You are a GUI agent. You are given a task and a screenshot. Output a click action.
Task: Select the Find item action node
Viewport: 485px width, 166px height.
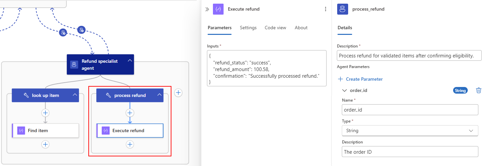coord(46,130)
